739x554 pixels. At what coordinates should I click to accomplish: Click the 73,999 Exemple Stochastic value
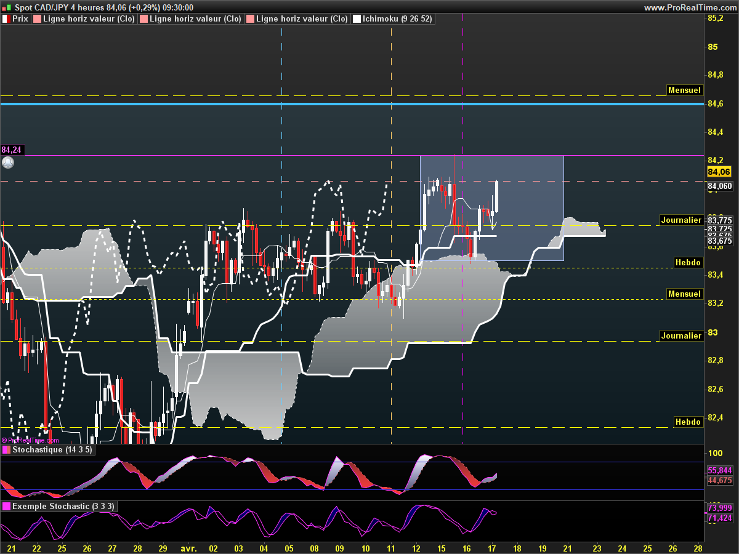coord(720,508)
